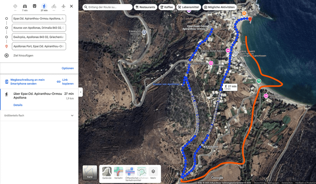This screenshot has height=184, width=316.
Task: Switch to the cycling travel mode
Action: 54,6
